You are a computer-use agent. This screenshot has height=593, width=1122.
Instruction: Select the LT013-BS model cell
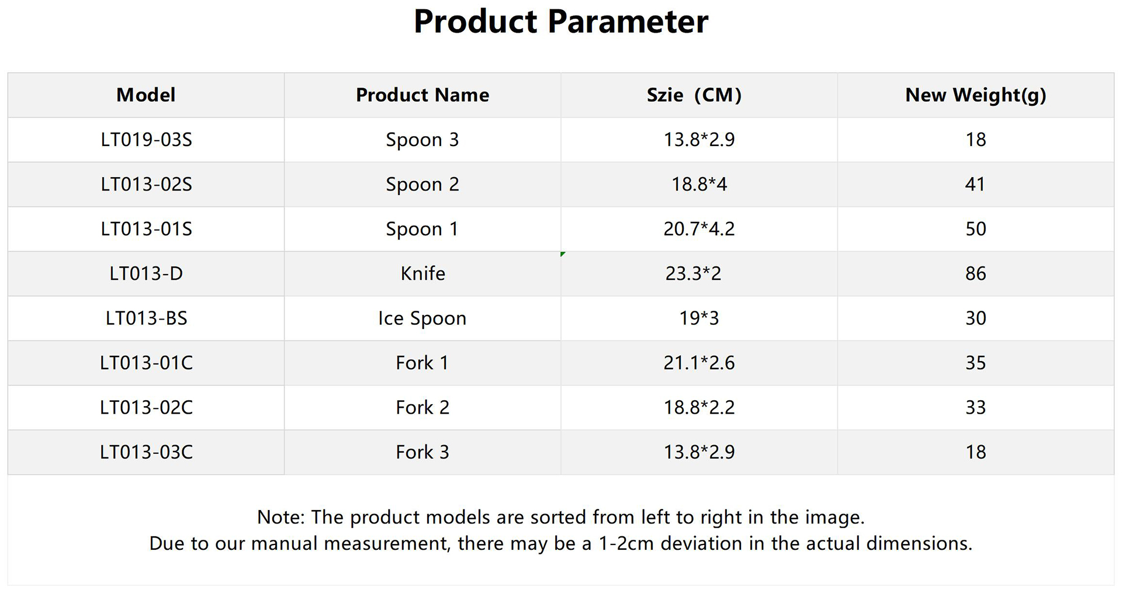(146, 318)
